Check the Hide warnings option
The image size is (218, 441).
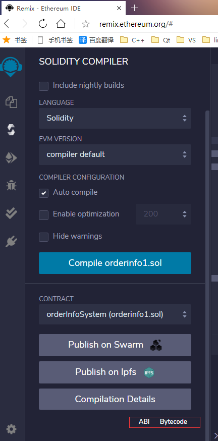[43, 237]
